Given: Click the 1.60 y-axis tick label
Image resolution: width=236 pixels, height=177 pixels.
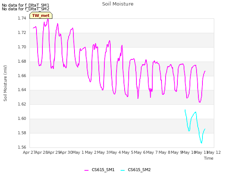Looking at the screenshot, I should pyautogui.click(x=22, y=119).
